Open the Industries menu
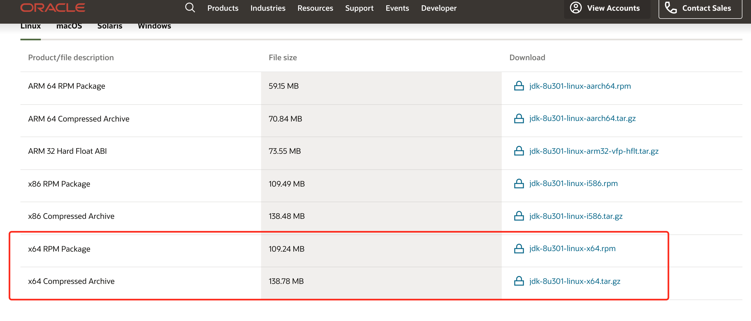Viewport: 751px width, 321px height. point(268,8)
